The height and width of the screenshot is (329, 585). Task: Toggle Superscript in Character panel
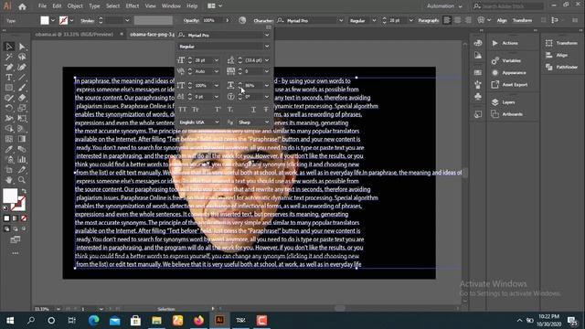tap(218, 110)
